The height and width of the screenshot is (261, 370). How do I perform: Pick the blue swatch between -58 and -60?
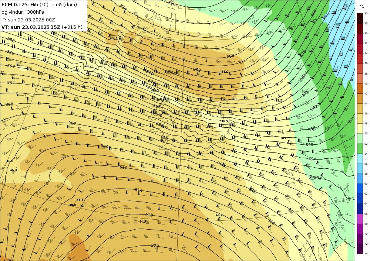360,179
